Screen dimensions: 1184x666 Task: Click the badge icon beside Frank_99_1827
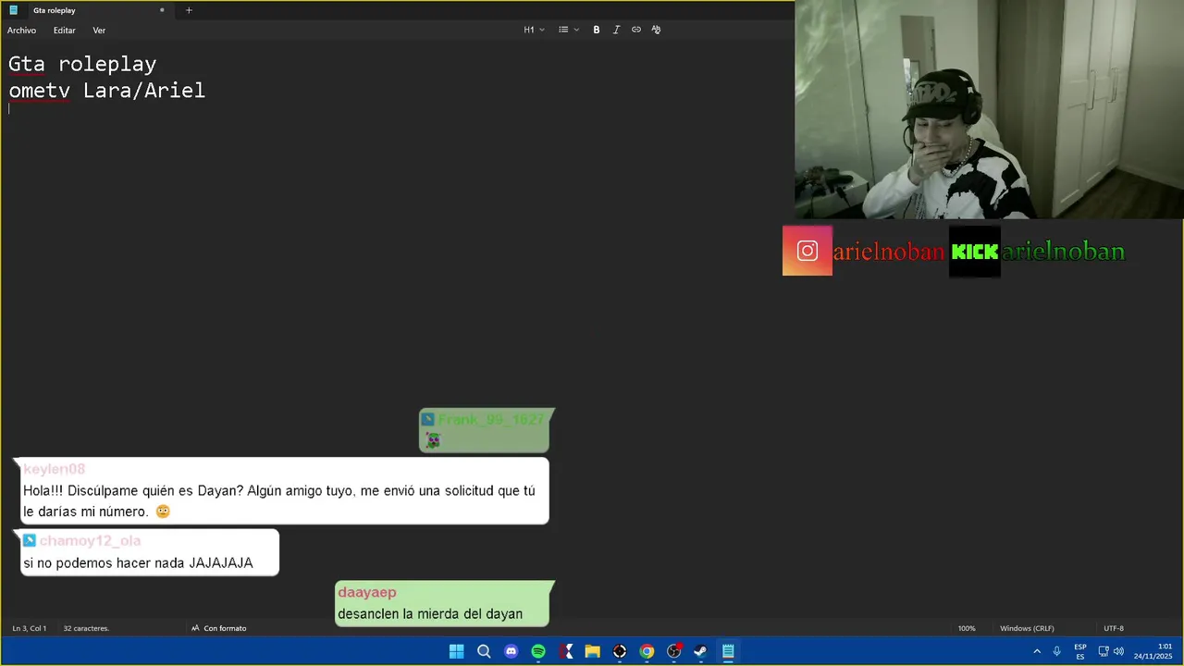pos(427,419)
